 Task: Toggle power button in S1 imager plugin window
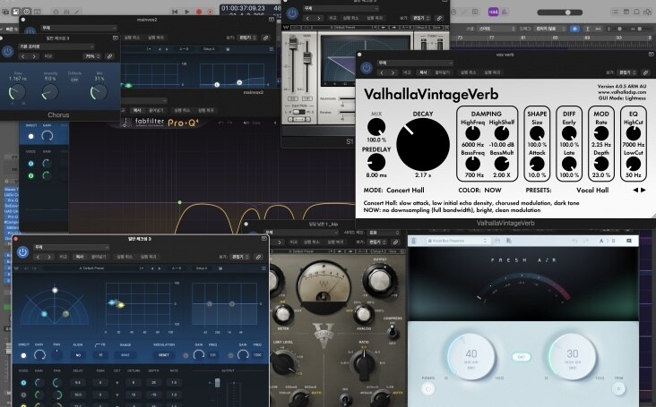(x=292, y=13)
